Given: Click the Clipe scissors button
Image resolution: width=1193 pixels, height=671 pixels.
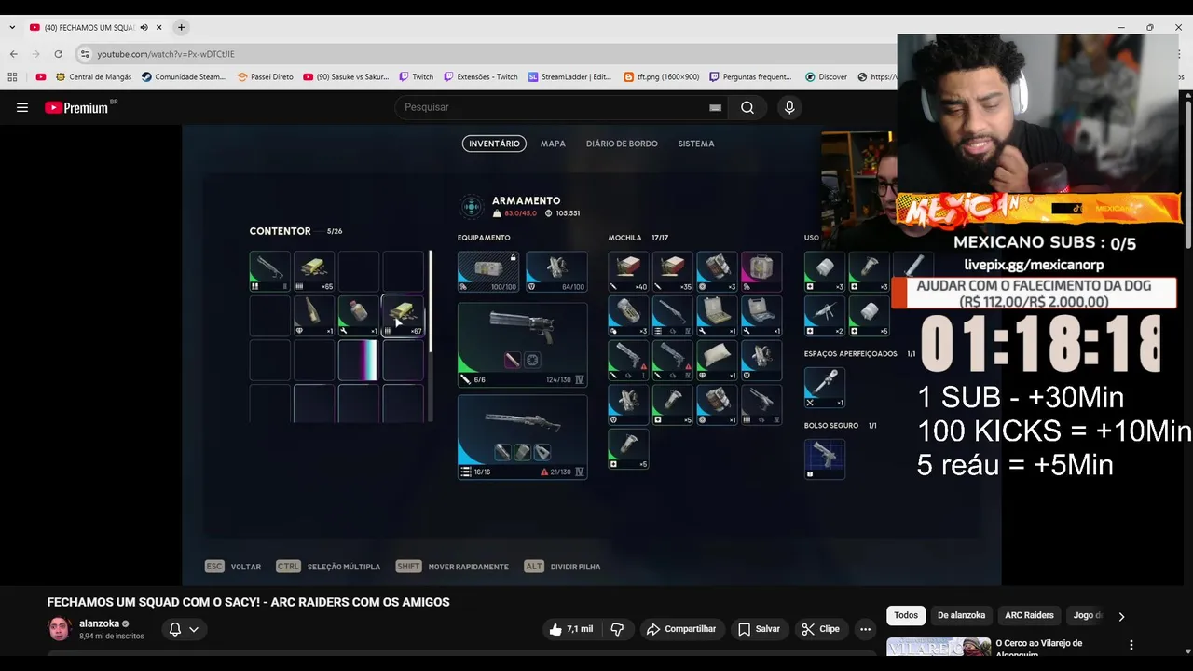Looking at the screenshot, I should coord(820,629).
